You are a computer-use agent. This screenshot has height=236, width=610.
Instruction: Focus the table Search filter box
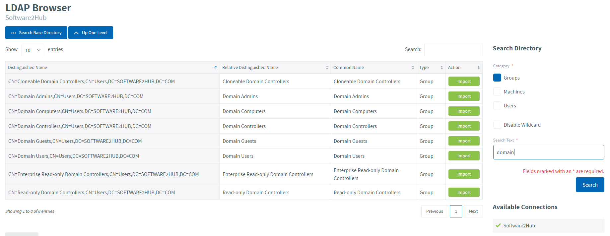click(453, 50)
